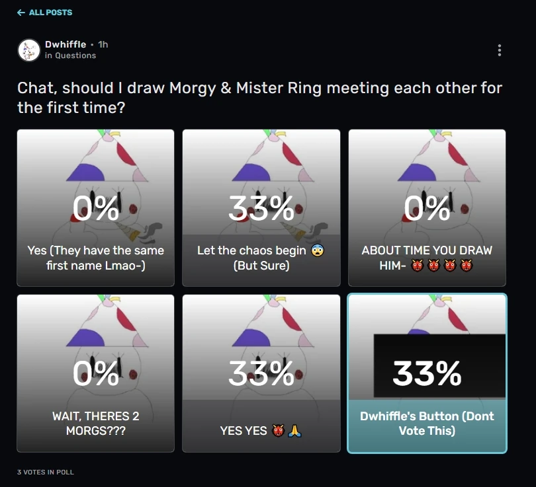This screenshot has height=487, width=536.
Task: Go to the Questions category link
Action: (75, 56)
